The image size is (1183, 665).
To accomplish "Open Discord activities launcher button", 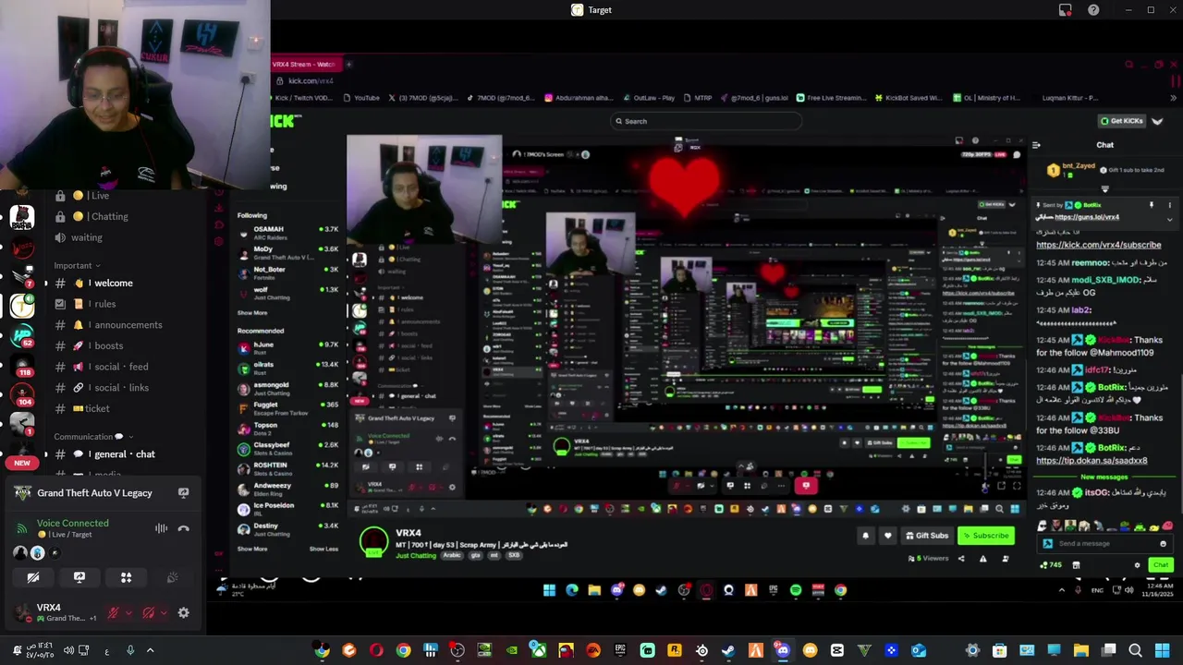I will coord(127,577).
